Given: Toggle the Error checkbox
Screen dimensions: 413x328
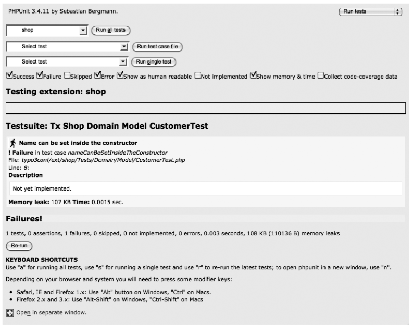Looking at the screenshot, I should point(97,76).
